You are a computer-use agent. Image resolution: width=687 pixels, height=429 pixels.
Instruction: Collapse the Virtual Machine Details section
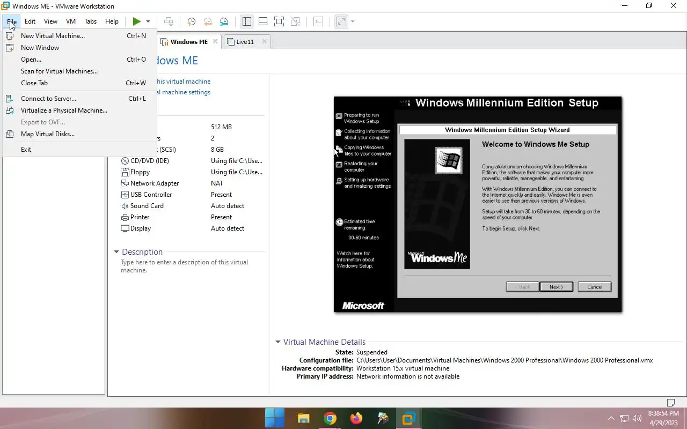point(278,342)
